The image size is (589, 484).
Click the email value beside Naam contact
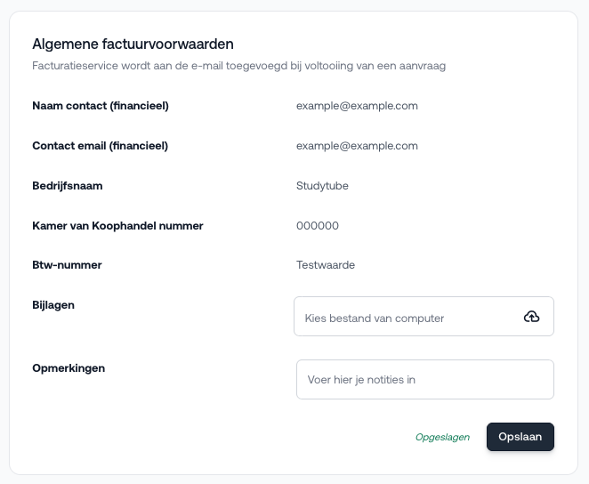tap(357, 106)
